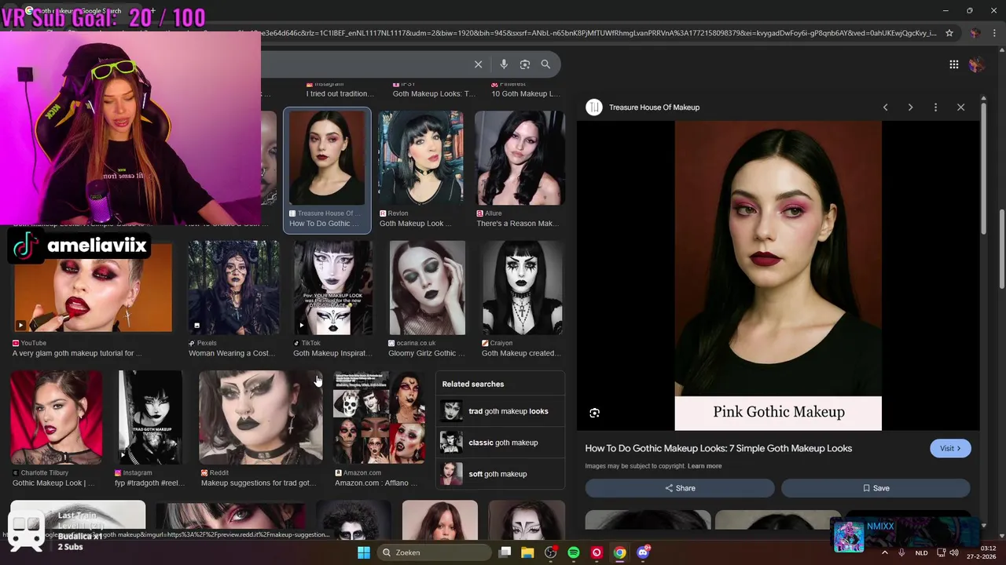Open search by image camera icon

coord(525,64)
